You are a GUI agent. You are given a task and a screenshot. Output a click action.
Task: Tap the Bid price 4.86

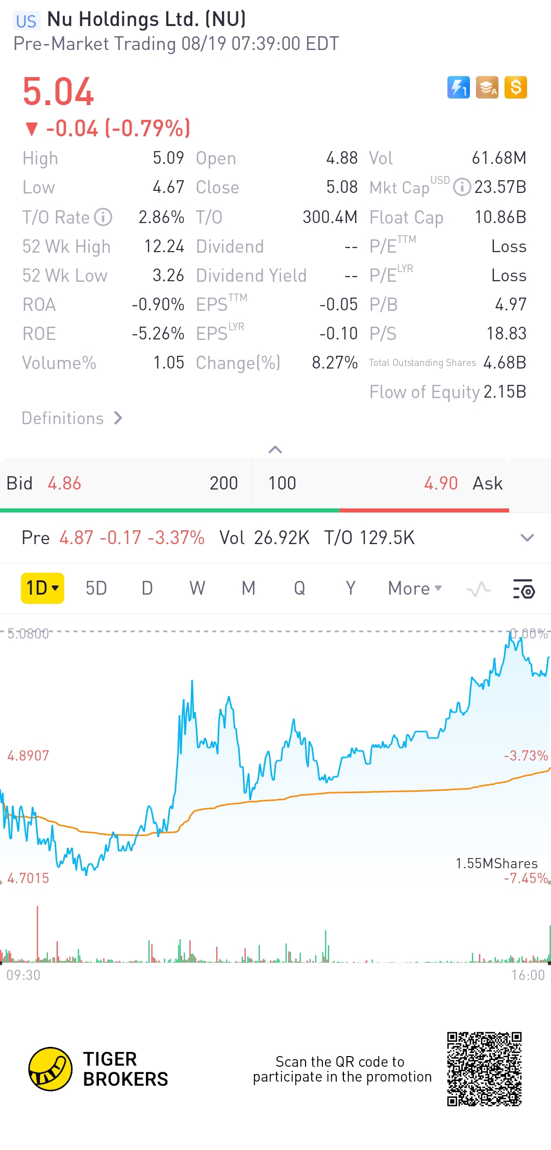(x=64, y=483)
